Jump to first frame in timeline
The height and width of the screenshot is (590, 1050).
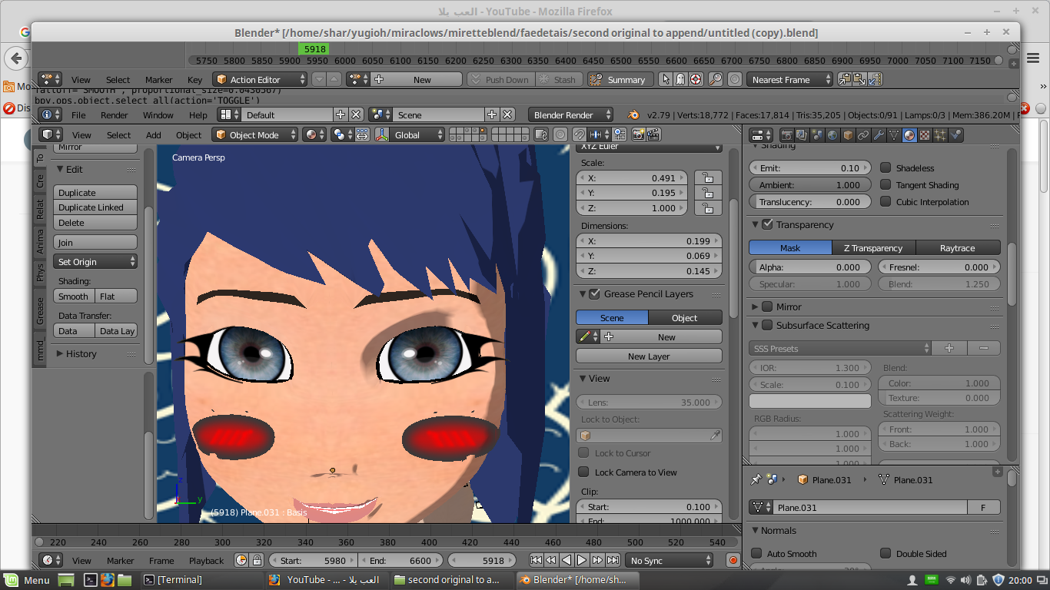point(536,561)
